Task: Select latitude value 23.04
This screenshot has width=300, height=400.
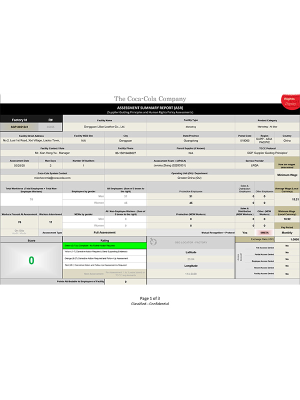Action: 191,259
